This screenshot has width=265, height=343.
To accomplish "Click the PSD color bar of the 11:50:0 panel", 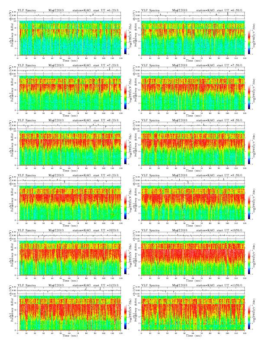I will (249, 317).
